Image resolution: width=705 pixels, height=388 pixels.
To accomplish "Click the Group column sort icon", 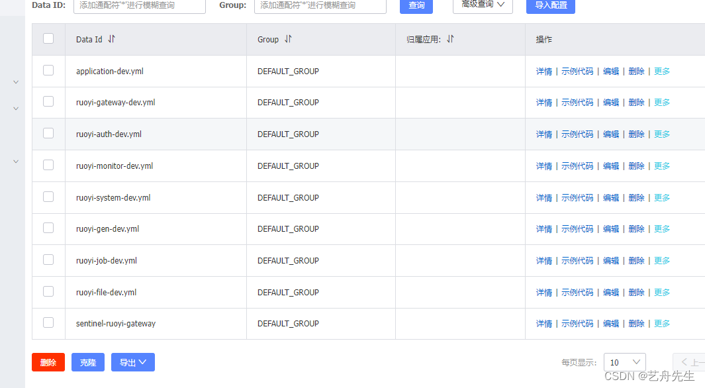I will coord(288,39).
